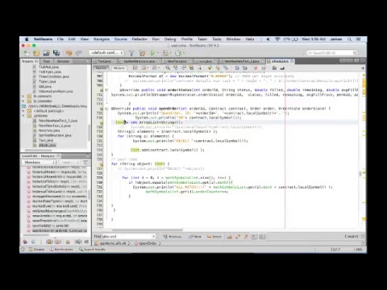Viewport: 387px width, 290px height.
Task: Click the Open Project toolbar icon
Action: (46, 53)
